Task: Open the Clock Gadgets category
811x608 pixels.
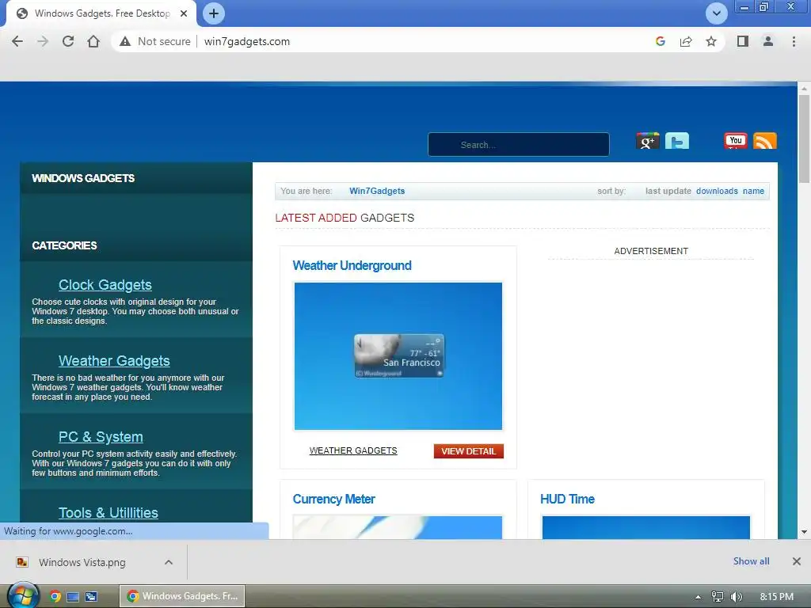Action: point(105,285)
